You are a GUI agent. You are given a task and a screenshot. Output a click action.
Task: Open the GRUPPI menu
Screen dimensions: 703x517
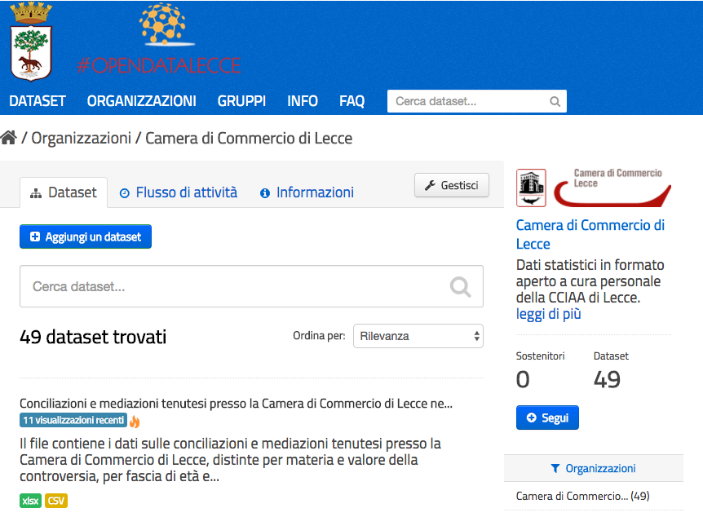(x=241, y=101)
